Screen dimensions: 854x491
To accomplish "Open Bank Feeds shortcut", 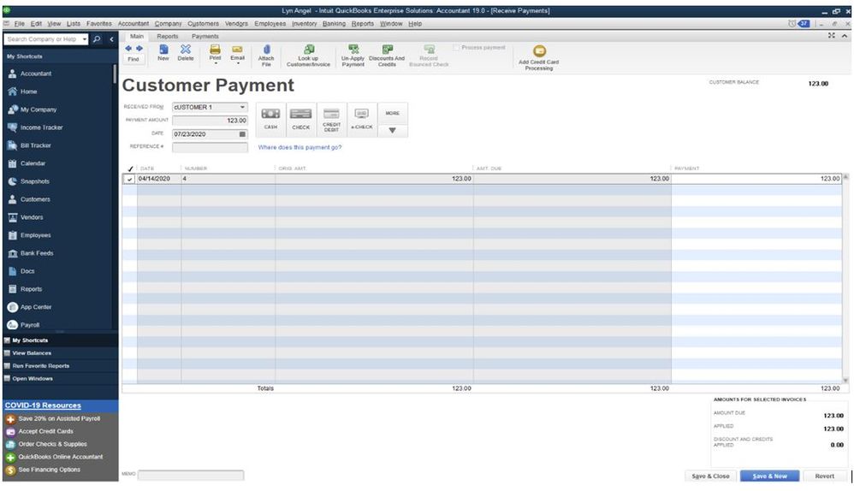I will [x=31, y=253].
